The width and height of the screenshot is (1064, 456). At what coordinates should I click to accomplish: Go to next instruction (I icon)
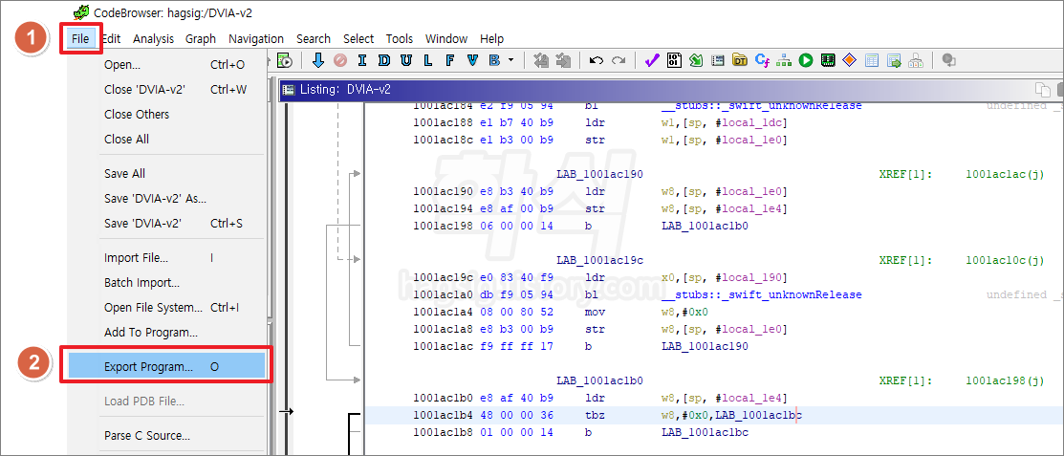tap(361, 60)
